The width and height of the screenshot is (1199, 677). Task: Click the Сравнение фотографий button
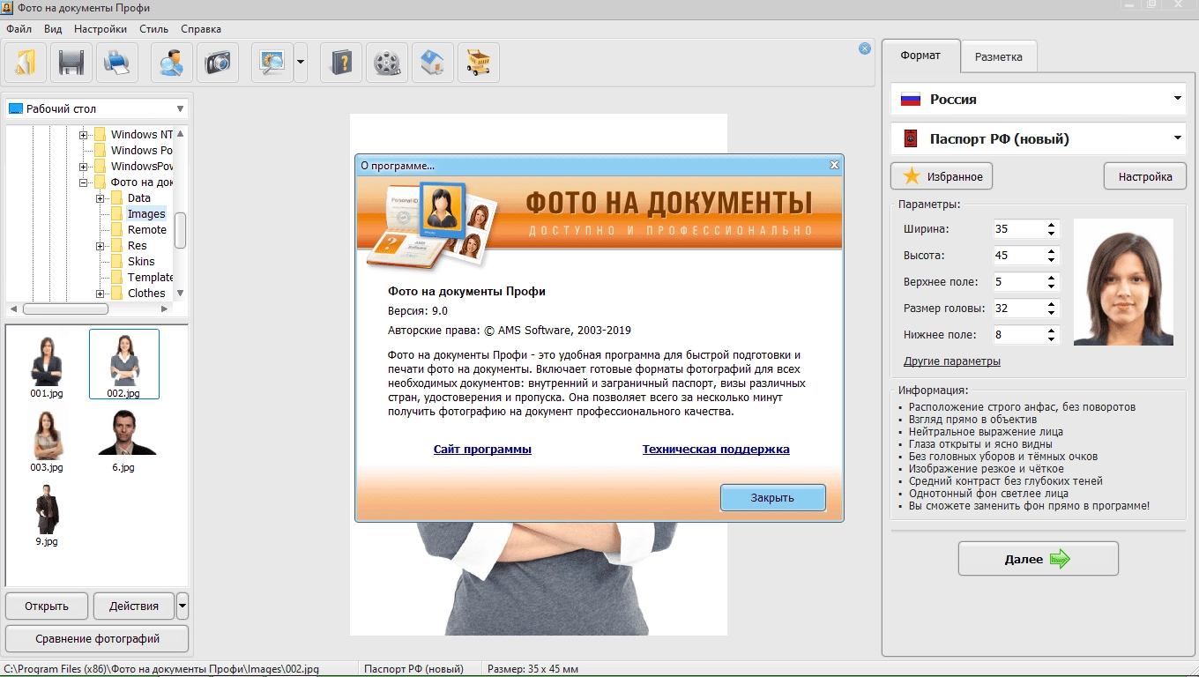[x=97, y=638]
